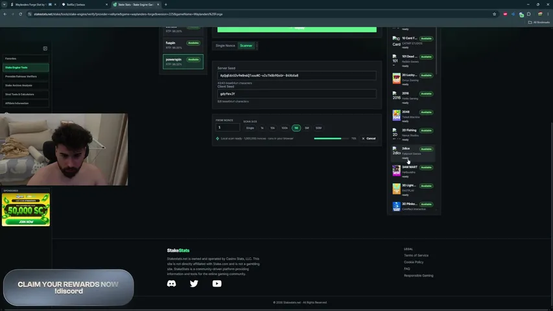Image resolution: width=553 pixels, height=311 pixels.
Task: Click the Server Seed input field
Action: (x=297, y=75)
